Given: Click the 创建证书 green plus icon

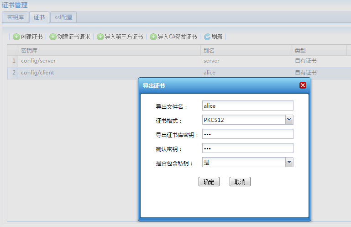Looking at the screenshot, I should point(16,37).
